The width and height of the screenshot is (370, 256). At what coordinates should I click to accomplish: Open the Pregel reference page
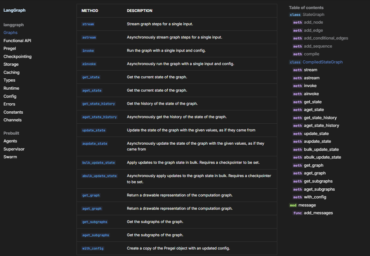pyautogui.click(x=10, y=49)
